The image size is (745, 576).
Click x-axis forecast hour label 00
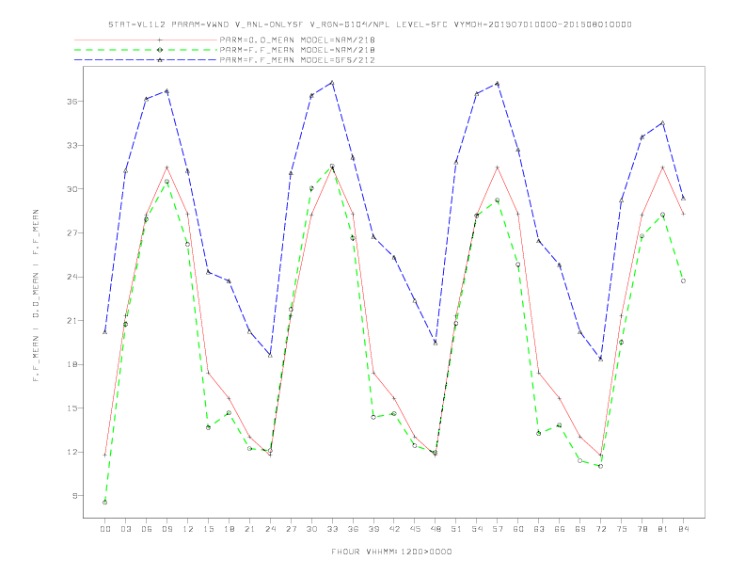pos(105,529)
